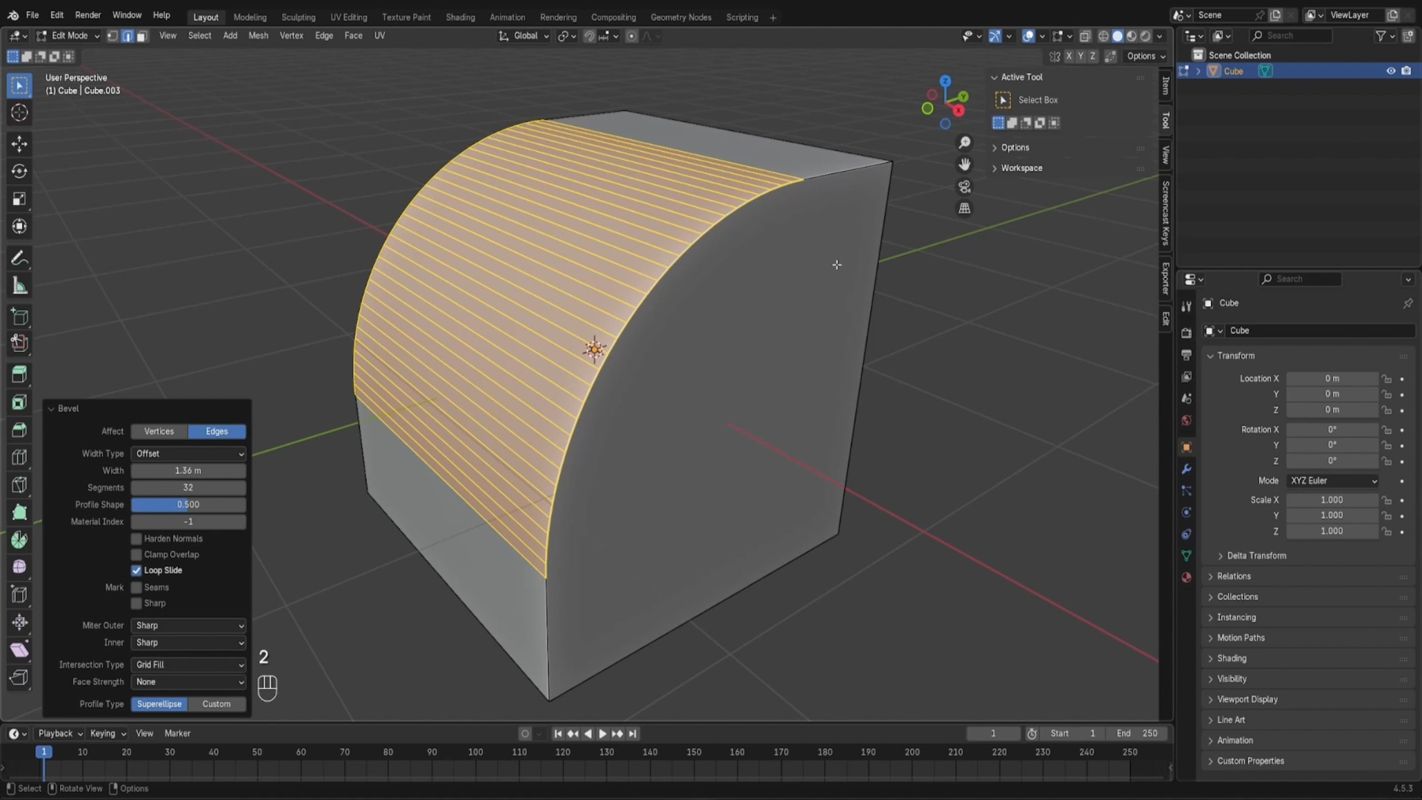Viewport: 1422px width, 800px height.
Task: Activate the Measure tool
Action: [20, 286]
